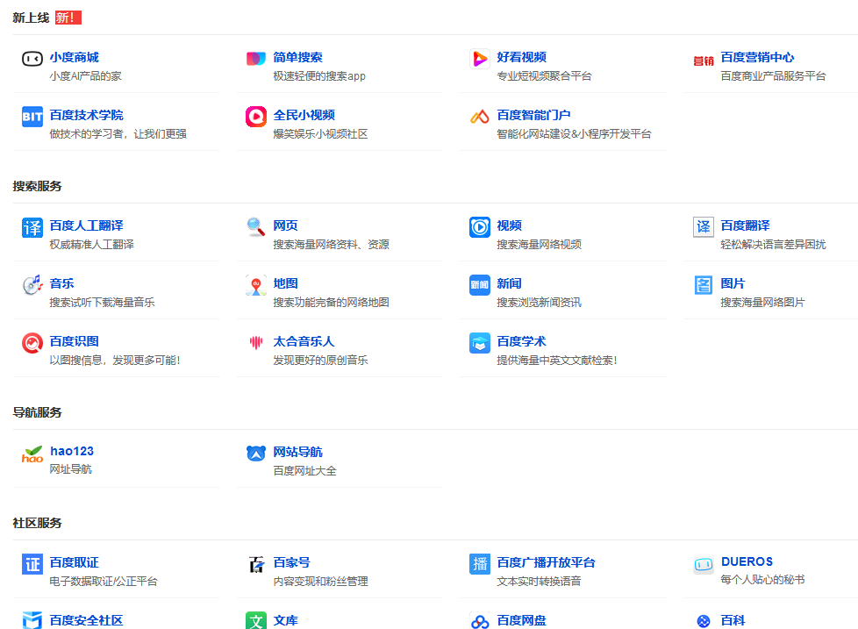
Task: Click the 百度学术 graduation cap icon
Action: click(479, 343)
